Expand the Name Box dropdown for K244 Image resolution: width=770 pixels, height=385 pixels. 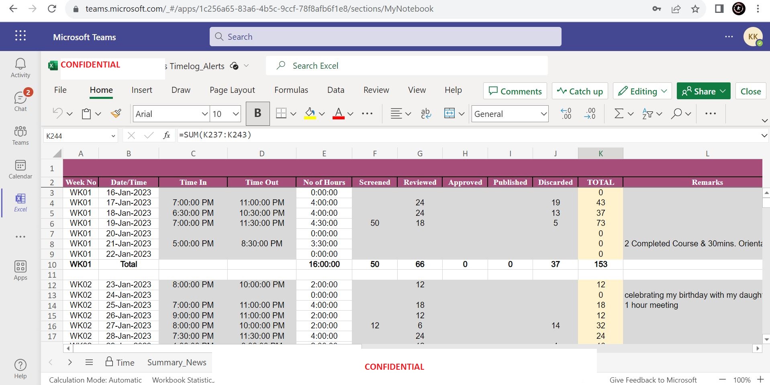click(113, 136)
